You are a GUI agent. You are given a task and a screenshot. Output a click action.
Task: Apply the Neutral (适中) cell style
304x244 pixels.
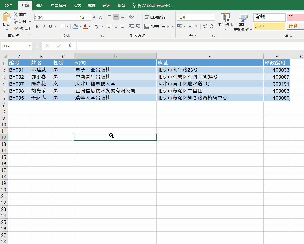pyautogui.click(x=270, y=26)
